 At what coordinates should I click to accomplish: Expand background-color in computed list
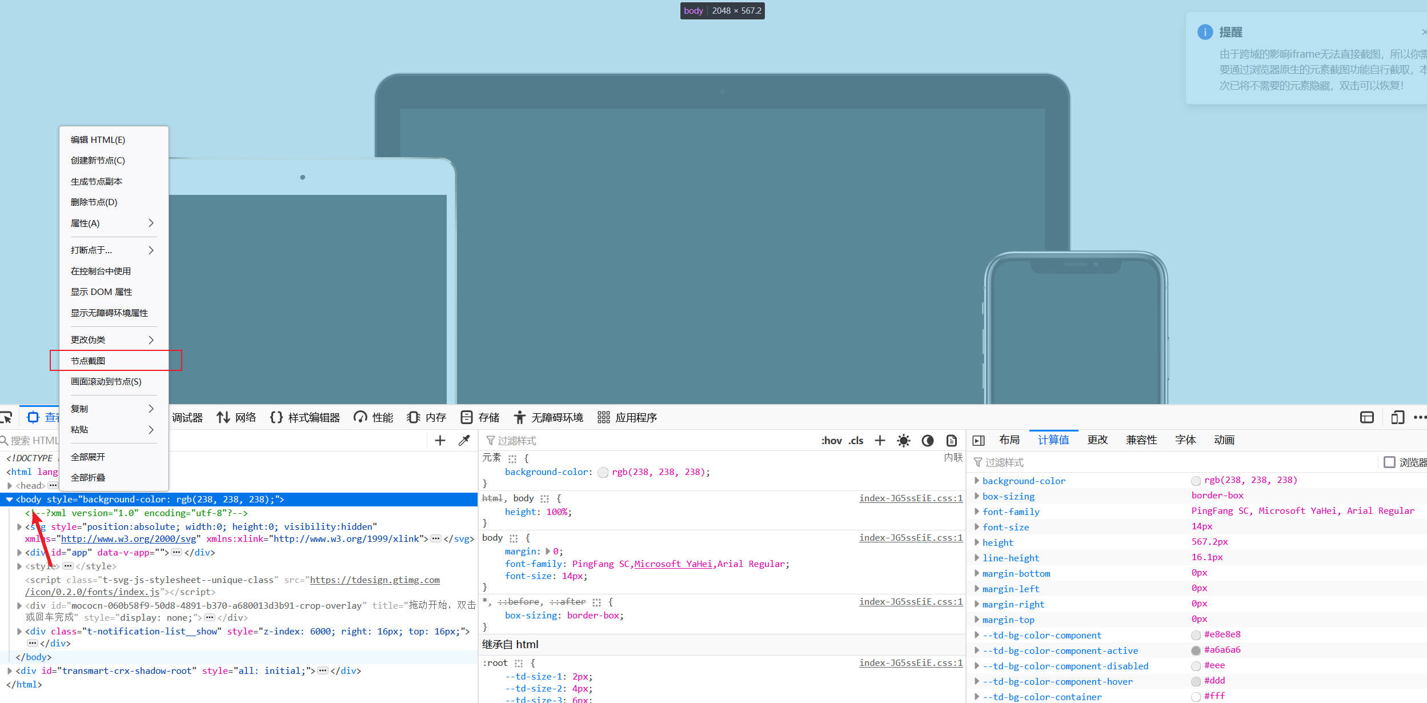pos(976,481)
